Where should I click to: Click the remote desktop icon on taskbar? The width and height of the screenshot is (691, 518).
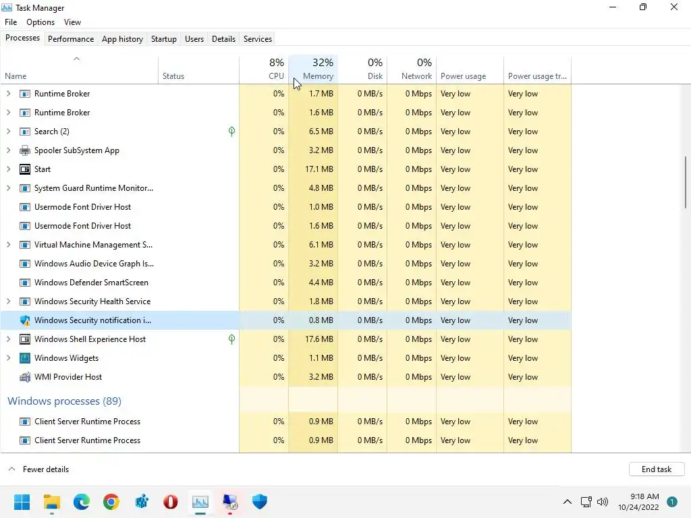pos(230,502)
